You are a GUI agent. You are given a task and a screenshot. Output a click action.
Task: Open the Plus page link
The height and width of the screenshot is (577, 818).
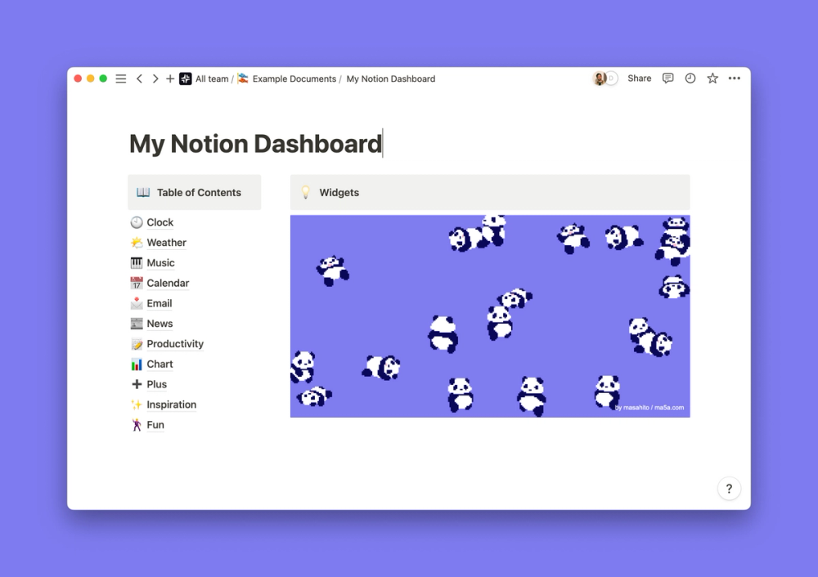pos(156,385)
